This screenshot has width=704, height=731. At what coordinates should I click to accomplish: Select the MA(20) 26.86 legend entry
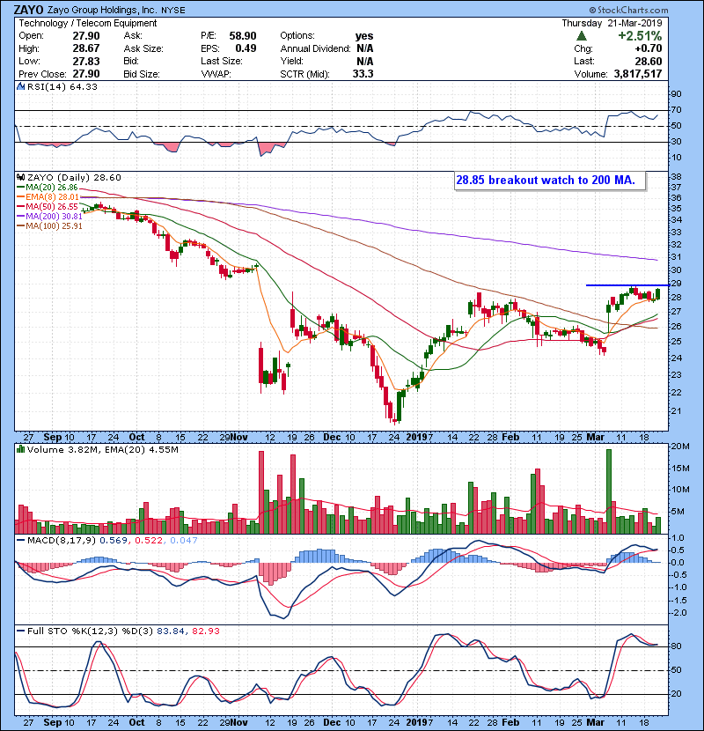click(x=47, y=188)
